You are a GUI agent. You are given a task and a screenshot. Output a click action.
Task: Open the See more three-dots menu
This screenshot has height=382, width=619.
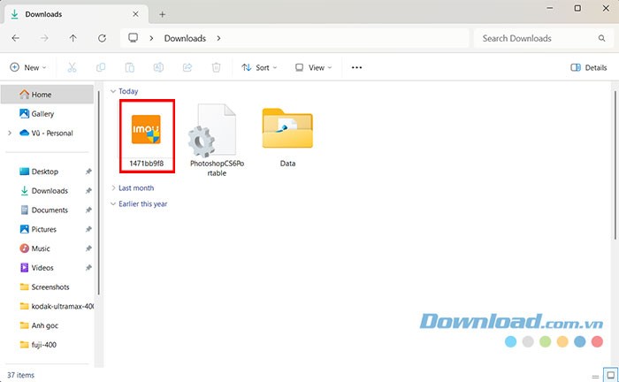pos(357,67)
